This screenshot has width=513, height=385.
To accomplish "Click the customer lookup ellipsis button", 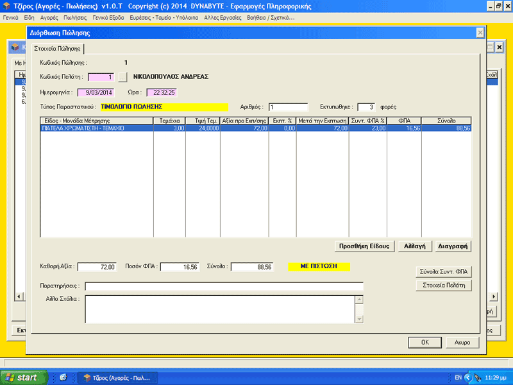I will click(122, 77).
